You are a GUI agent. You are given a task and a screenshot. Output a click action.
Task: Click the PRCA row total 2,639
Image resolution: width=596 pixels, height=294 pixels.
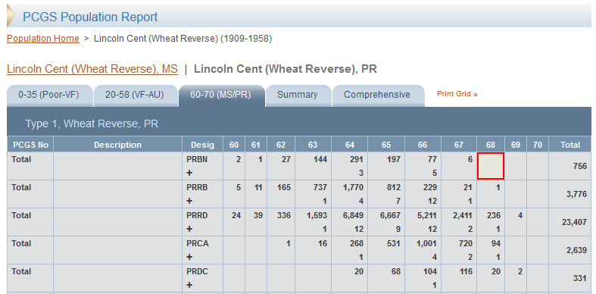(x=577, y=250)
